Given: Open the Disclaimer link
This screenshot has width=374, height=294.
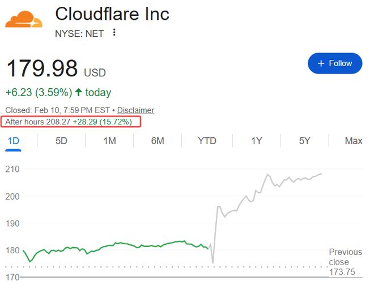Looking at the screenshot, I should coord(135,110).
